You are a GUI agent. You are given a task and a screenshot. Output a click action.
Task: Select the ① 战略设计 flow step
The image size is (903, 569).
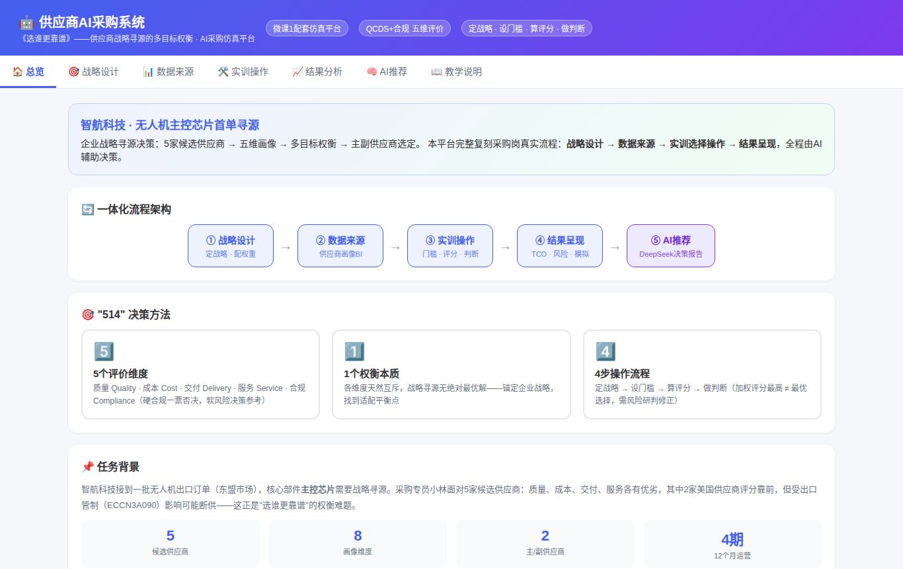pos(231,246)
